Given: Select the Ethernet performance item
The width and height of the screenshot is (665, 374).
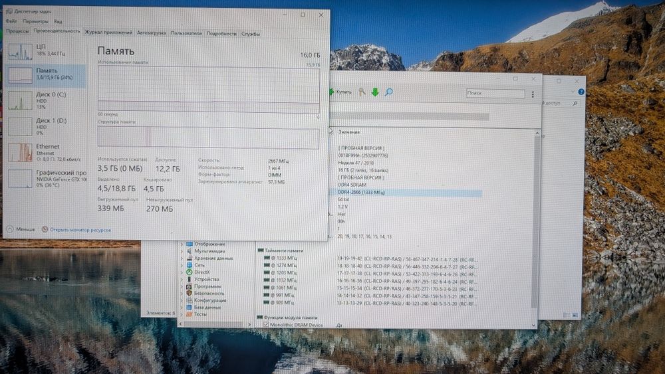Looking at the screenshot, I should click(x=46, y=152).
